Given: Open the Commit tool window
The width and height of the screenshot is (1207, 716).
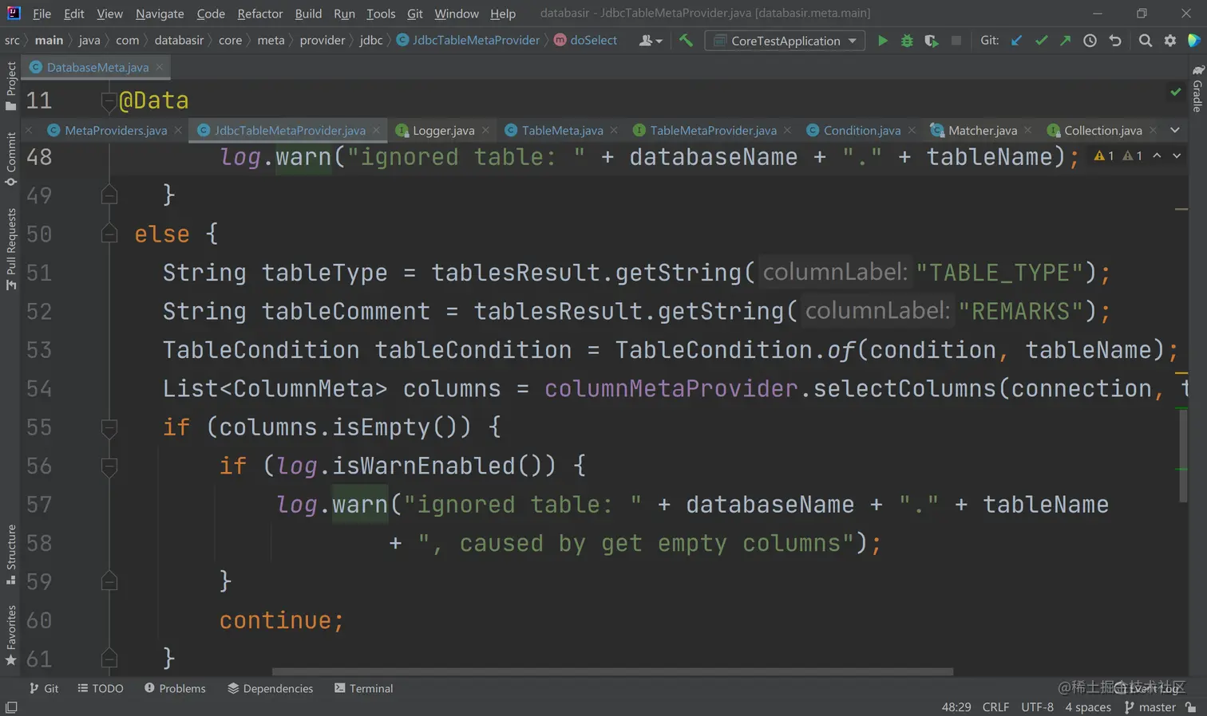Looking at the screenshot, I should (x=10, y=159).
